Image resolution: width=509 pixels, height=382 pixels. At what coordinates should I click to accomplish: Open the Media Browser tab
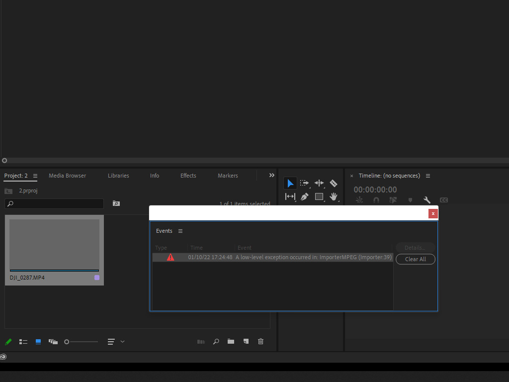(x=67, y=176)
